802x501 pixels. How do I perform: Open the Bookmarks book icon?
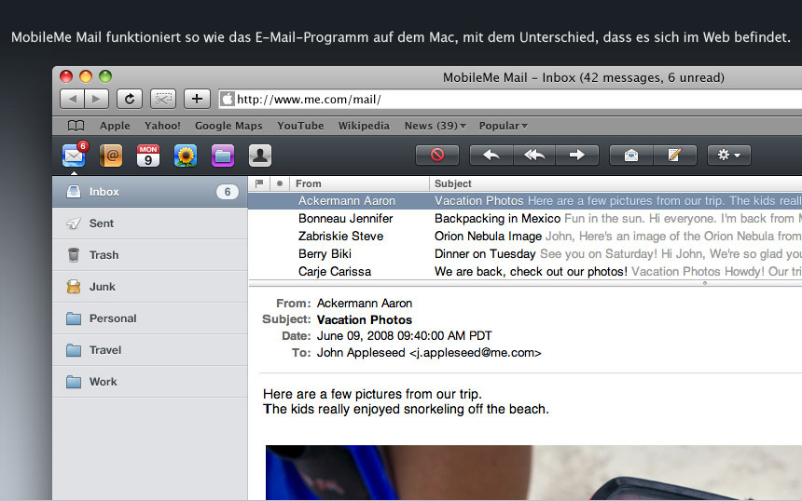coord(76,126)
